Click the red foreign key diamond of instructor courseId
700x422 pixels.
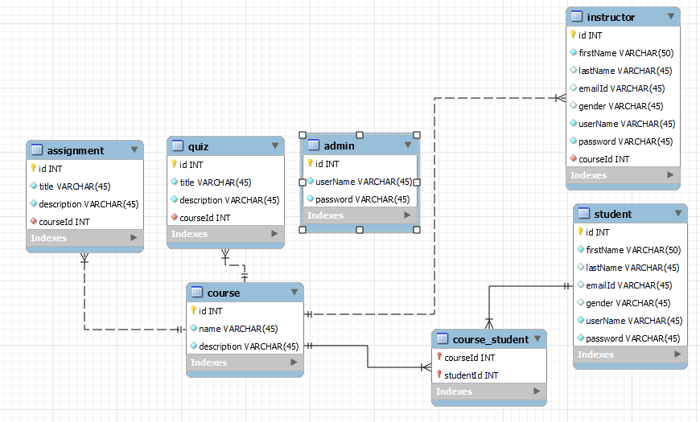click(x=574, y=158)
